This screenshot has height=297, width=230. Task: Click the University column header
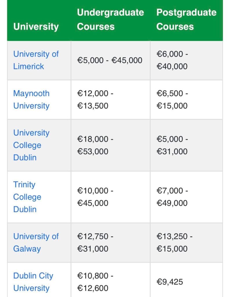click(x=36, y=26)
